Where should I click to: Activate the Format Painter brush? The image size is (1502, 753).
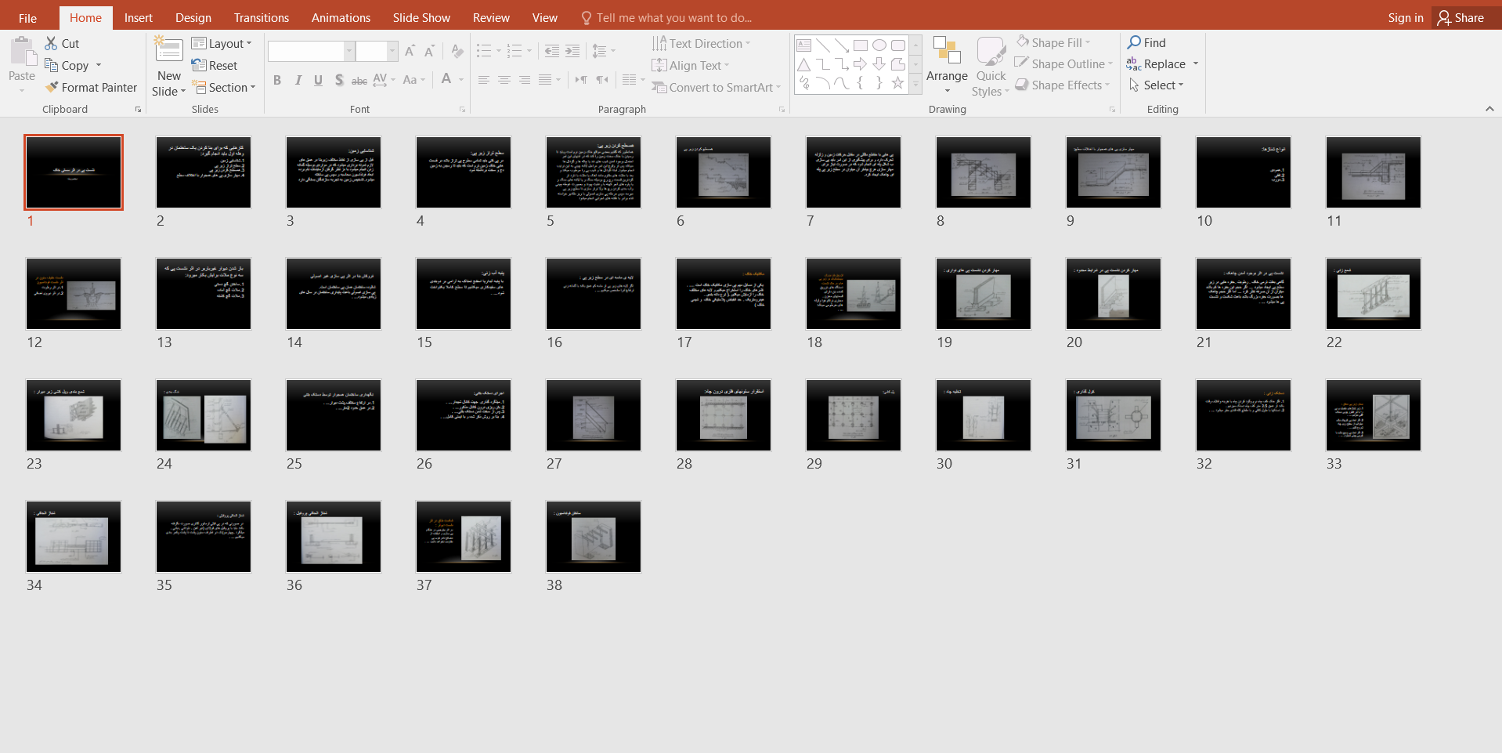(x=52, y=87)
